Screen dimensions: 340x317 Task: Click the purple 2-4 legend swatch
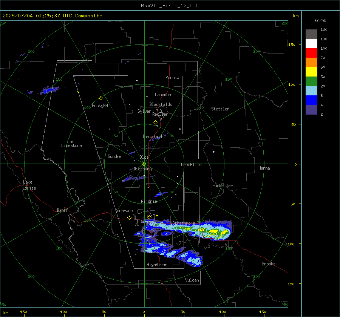pyautogui.click(x=311, y=109)
